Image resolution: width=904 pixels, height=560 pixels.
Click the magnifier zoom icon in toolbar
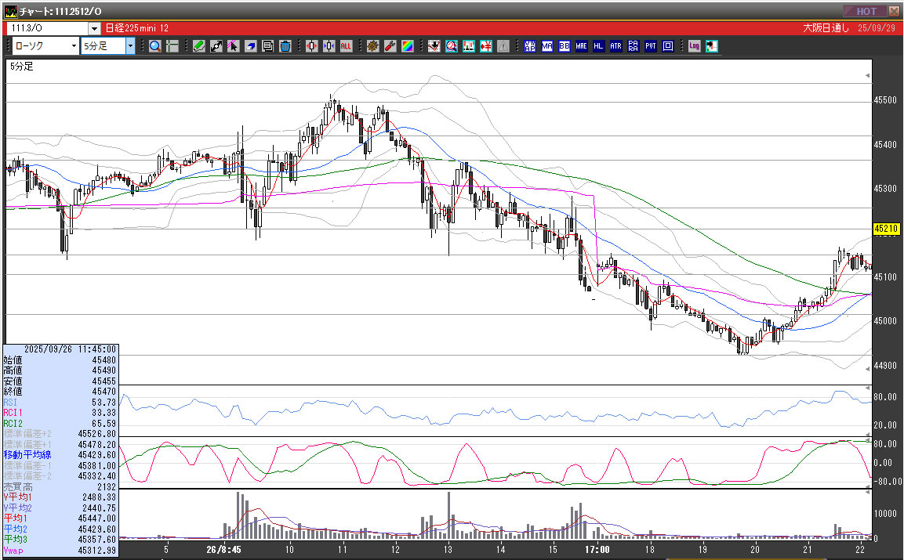pos(155,46)
